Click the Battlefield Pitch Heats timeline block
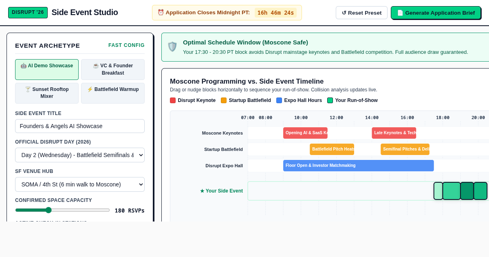Image resolution: width=489 pixels, height=257 pixels. pos(332,149)
